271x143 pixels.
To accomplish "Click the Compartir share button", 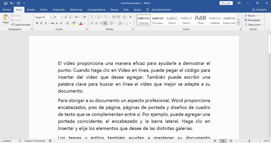I will point(259,10).
